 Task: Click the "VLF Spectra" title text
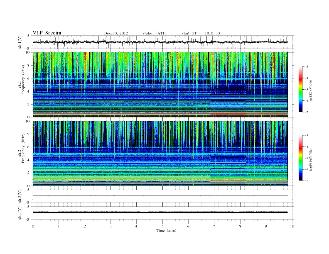point(47,33)
